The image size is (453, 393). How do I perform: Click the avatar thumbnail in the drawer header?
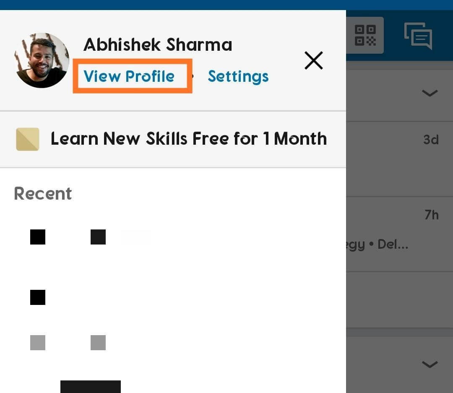[42, 60]
